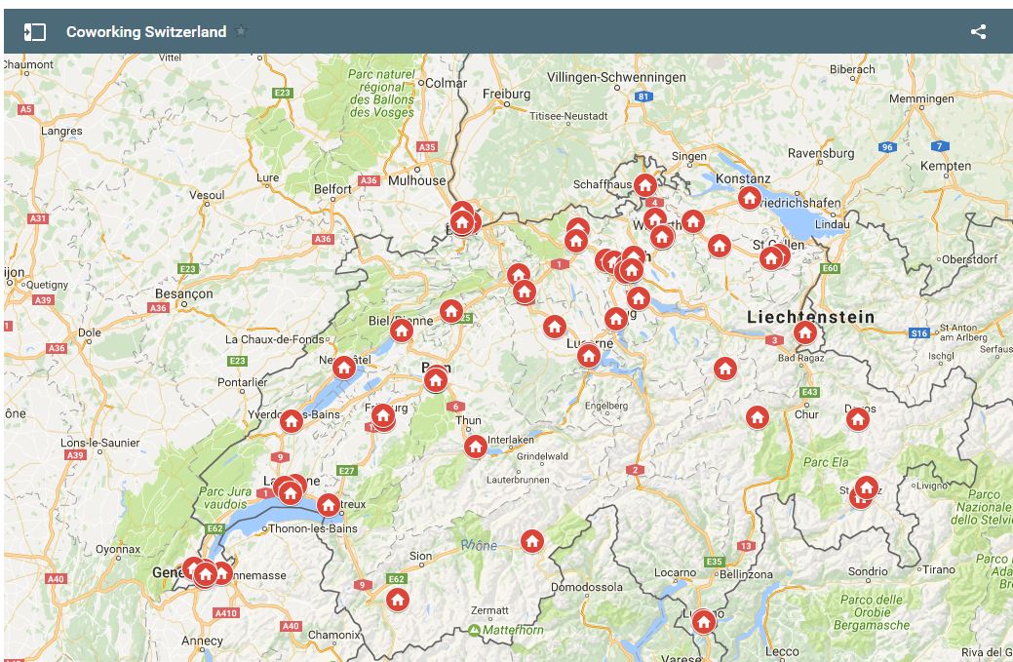Viewport: 1013px width, 662px height.
Task: Select the coworking marker at Lugano
Action: tap(704, 622)
